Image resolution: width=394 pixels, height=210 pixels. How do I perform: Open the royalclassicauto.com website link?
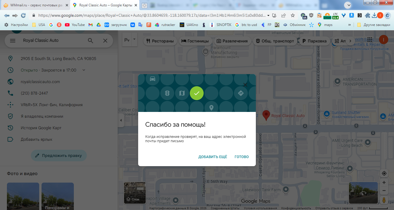[40, 82]
